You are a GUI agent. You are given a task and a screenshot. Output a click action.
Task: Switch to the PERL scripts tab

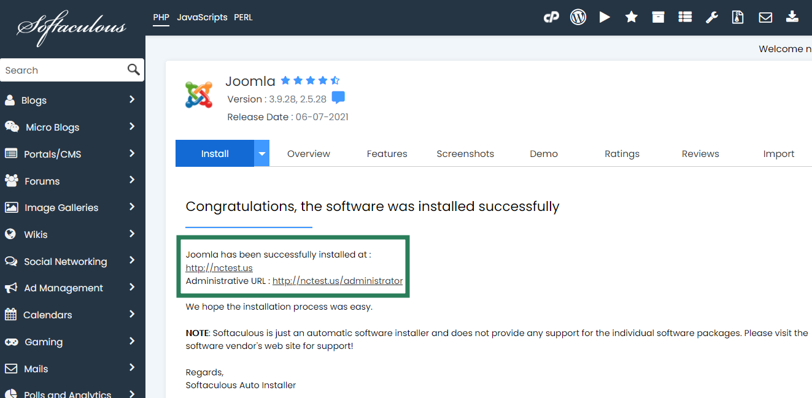(x=243, y=17)
